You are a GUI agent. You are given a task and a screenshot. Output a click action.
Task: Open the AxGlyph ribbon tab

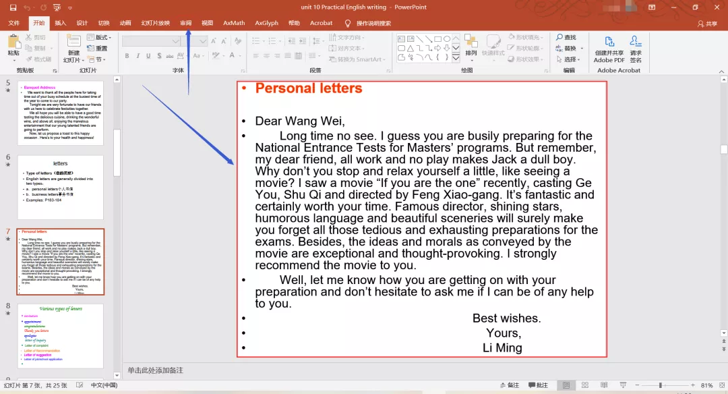click(266, 23)
